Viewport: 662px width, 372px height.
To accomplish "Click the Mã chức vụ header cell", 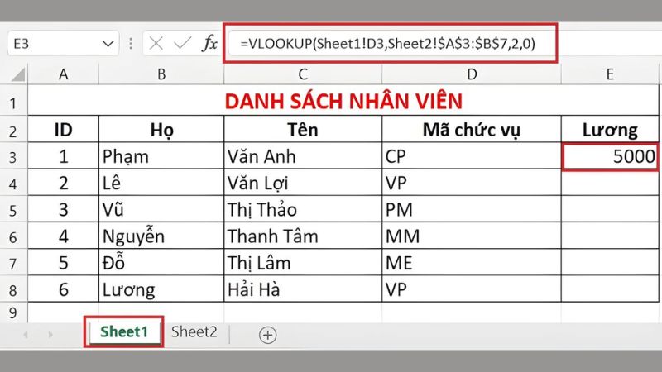I will 472,129.
